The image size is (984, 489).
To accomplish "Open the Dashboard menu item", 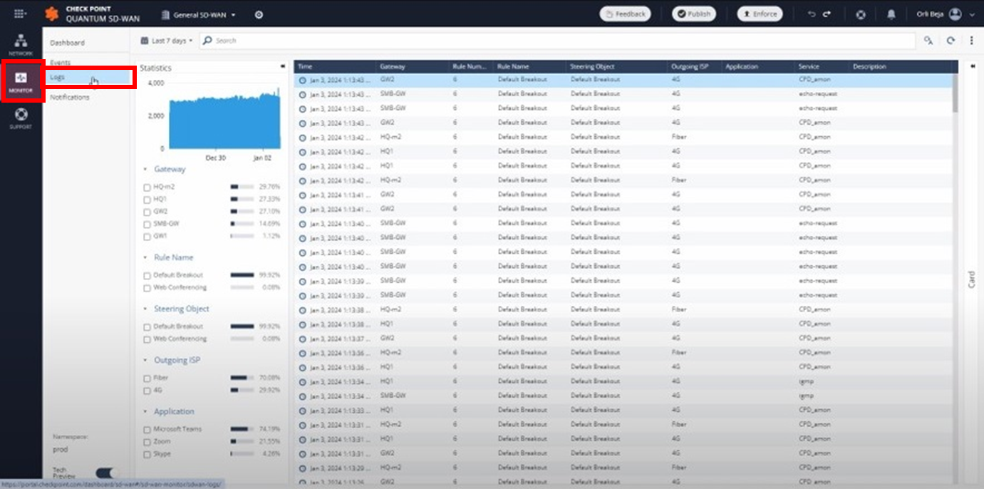I will coord(67,43).
